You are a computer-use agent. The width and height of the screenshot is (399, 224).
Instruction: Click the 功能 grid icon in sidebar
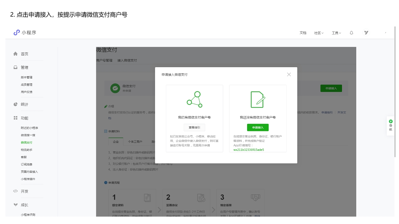[x=15, y=118]
